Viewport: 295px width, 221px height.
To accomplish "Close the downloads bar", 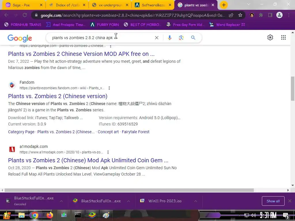I will [x=290, y=201].
